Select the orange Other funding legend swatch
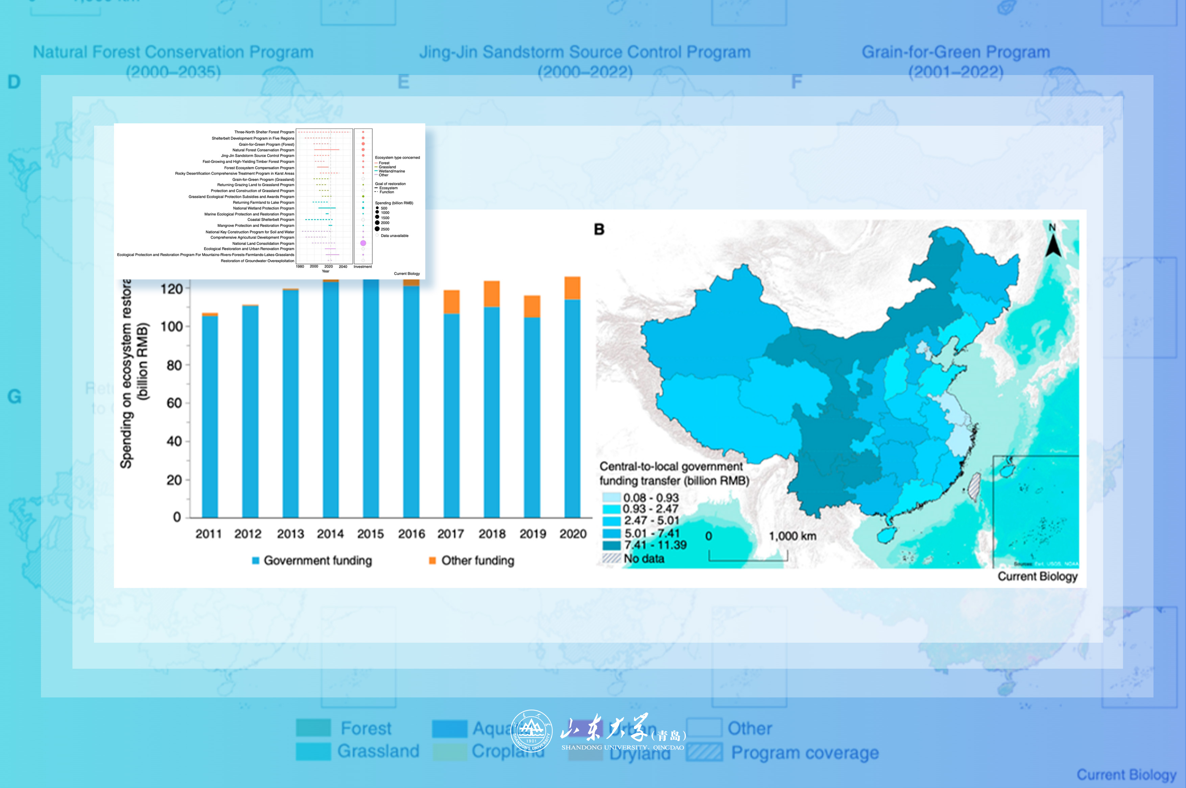This screenshot has width=1186, height=788. pyautogui.click(x=432, y=560)
